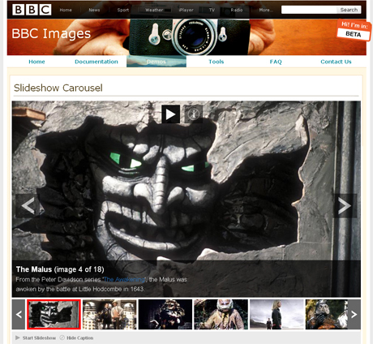Screen dimensions: 373x344
Task: Start Slideshow from the bottom bar
Action: (x=36, y=338)
